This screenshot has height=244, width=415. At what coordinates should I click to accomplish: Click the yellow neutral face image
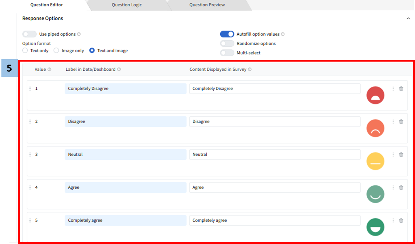(375, 161)
